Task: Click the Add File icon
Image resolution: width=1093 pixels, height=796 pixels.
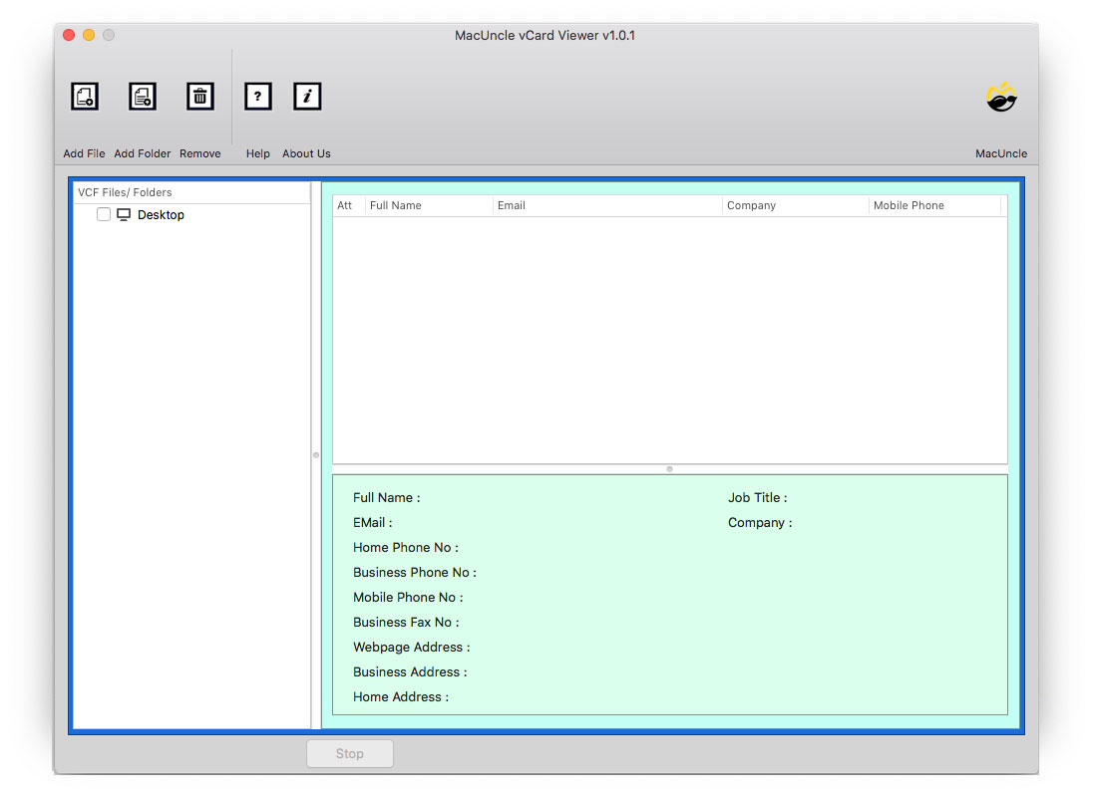Action: point(85,97)
